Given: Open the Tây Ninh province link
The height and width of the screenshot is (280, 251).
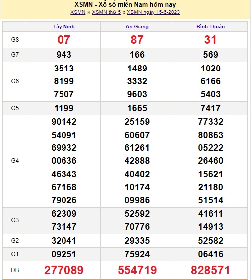Looking at the screenshot, I should click(64, 27).
